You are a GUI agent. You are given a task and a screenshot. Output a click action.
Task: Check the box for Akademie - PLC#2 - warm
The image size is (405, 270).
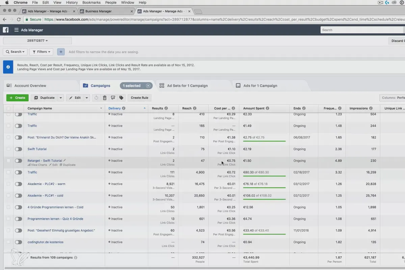[x=8, y=184]
